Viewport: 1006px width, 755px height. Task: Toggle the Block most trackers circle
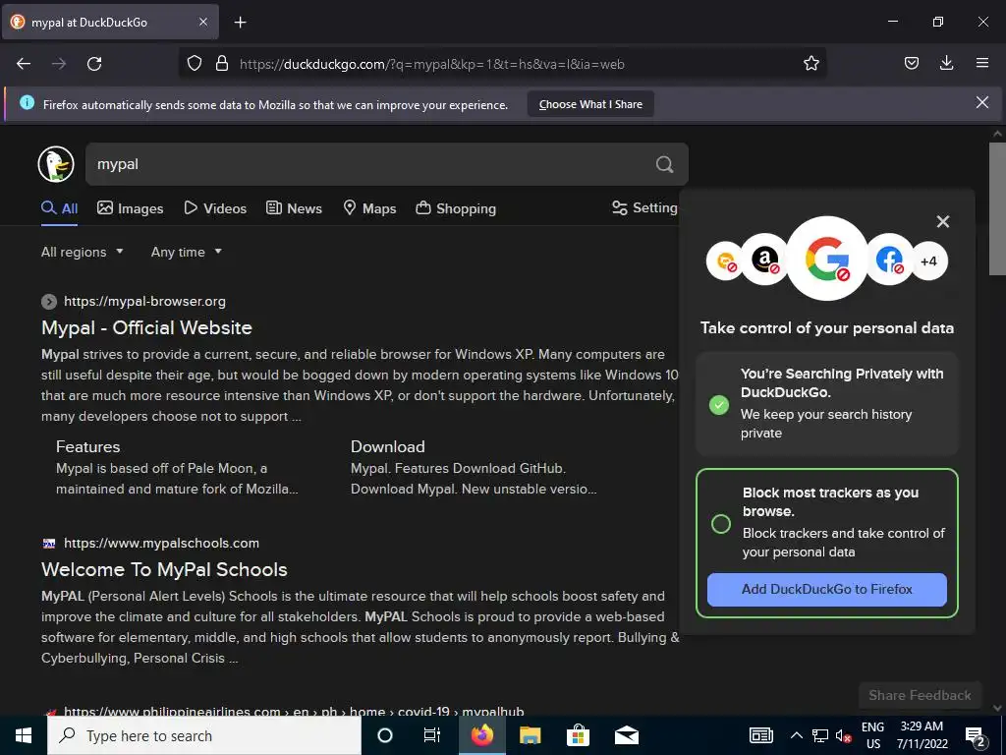[x=721, y=523]
